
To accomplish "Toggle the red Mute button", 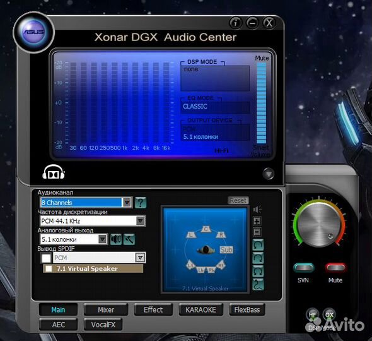I will (335, 268).
